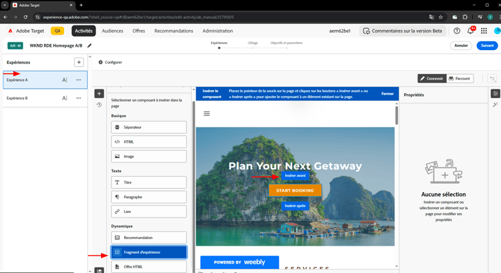
Task: Click the magic wand icon on right rail
Action: click(x=496, y=105)
